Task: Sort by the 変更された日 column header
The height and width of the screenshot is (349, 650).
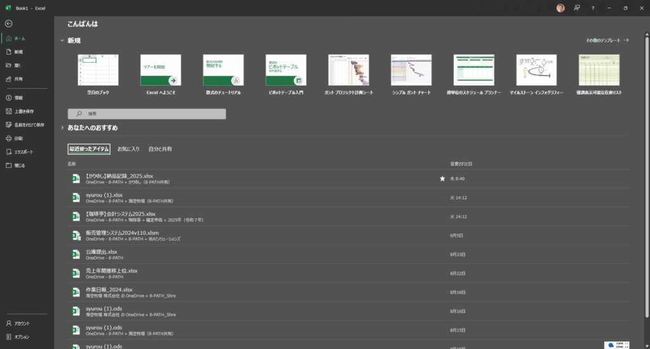Action: coord(461,164)
